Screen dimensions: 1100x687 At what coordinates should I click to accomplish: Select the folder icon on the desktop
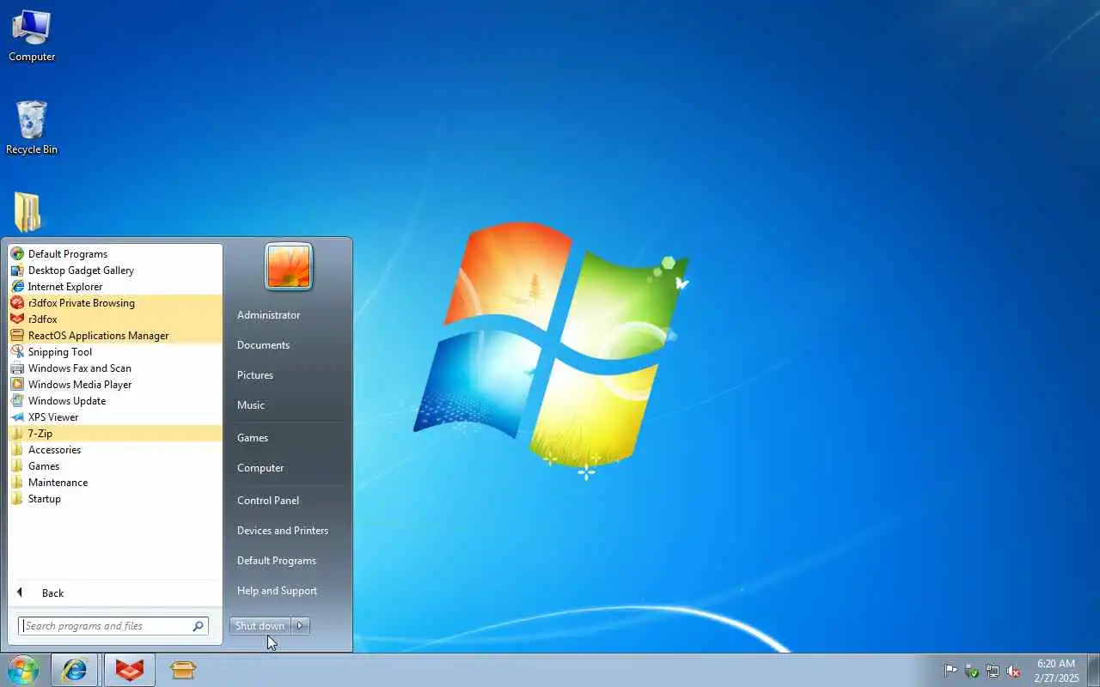pos(27,212)
